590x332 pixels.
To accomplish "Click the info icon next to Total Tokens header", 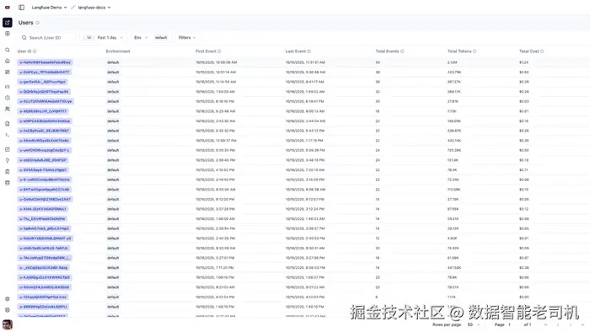I will tap(475, 51).
